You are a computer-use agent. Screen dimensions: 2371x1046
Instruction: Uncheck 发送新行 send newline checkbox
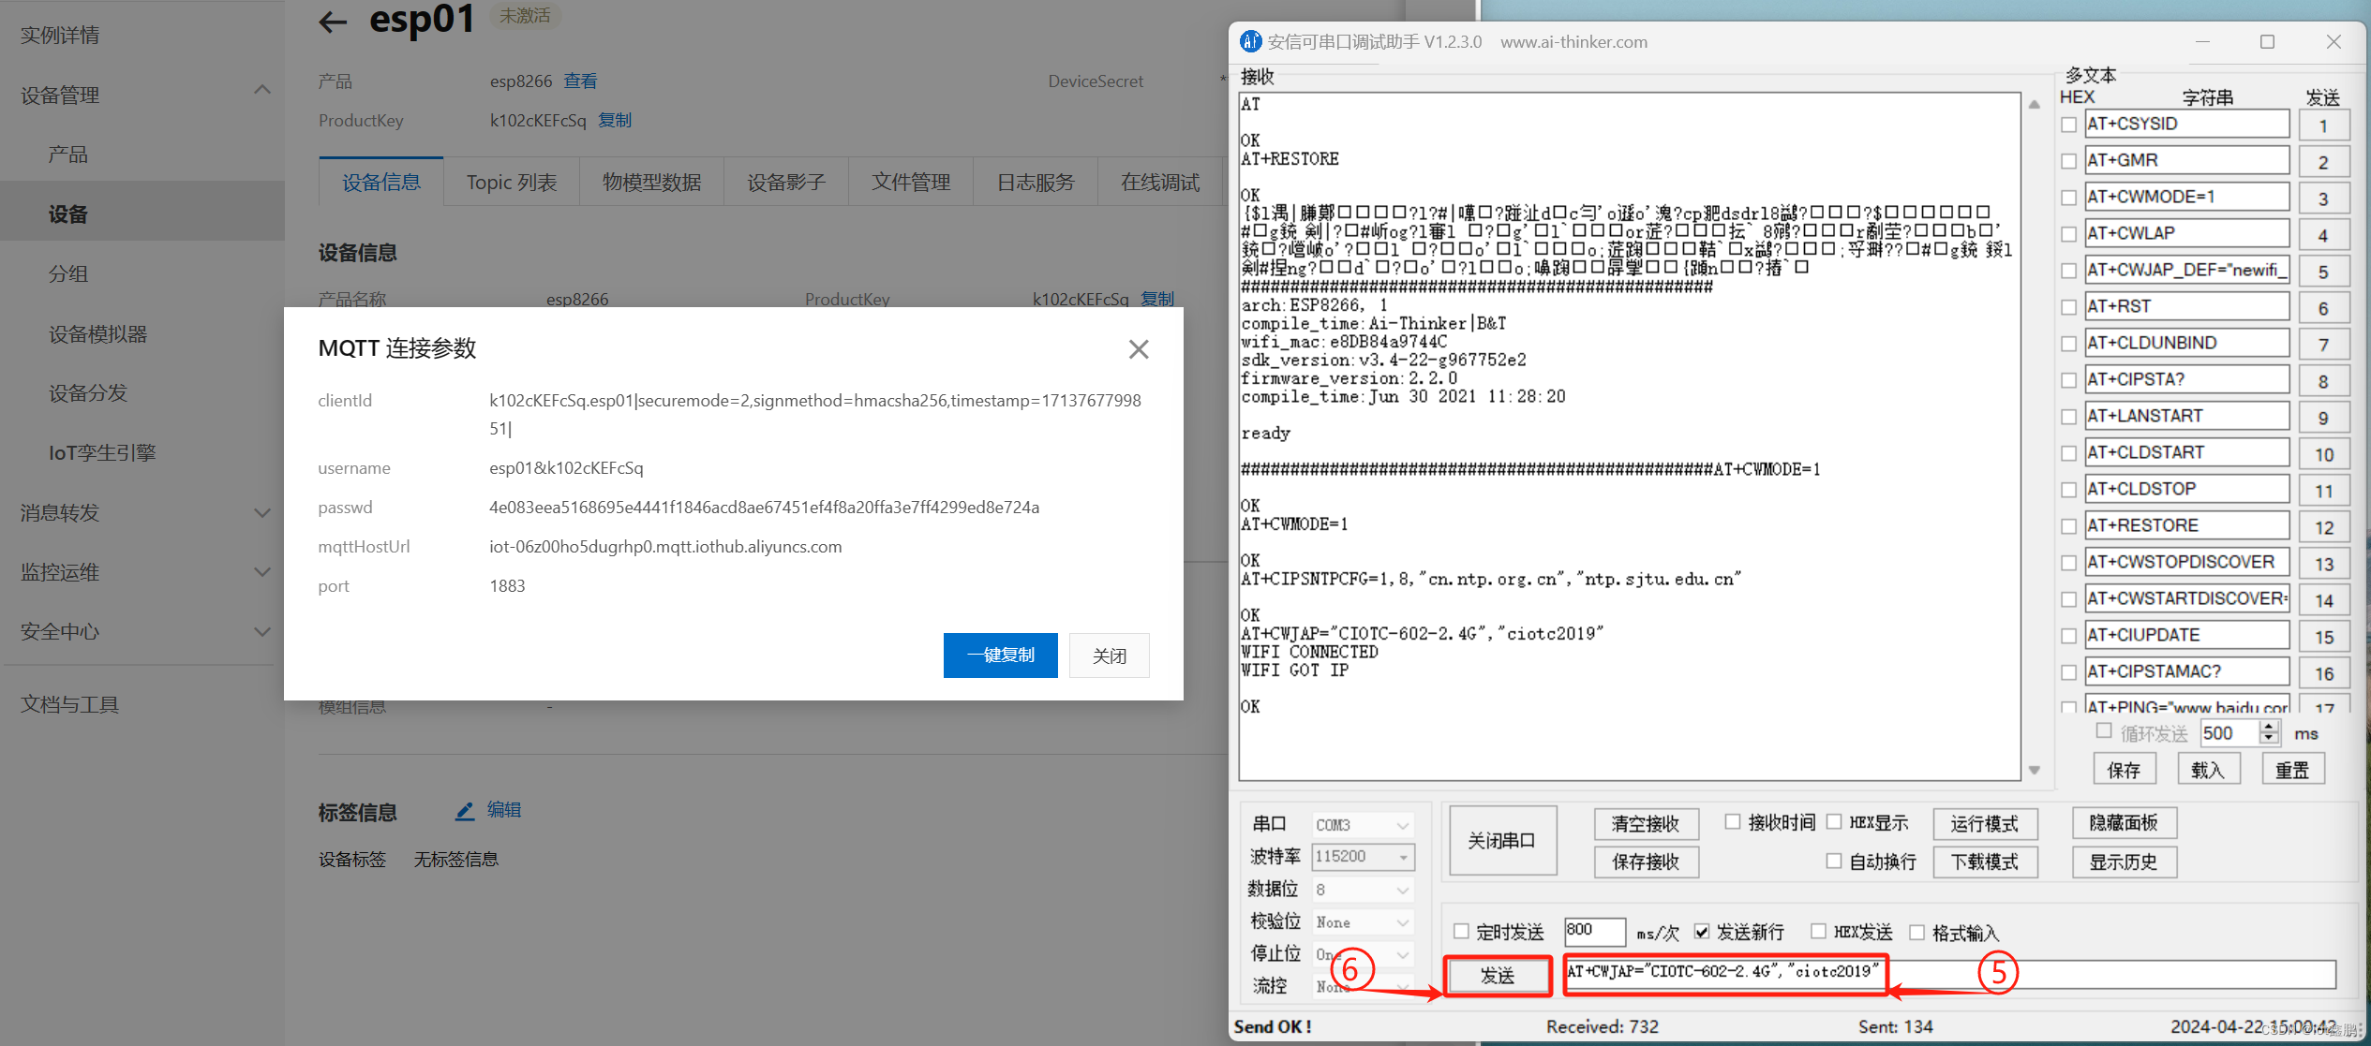(x=1702, y=931)
